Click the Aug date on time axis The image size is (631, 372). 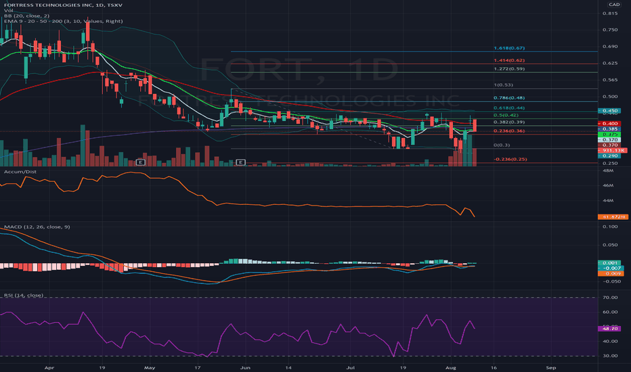coord(451,367)
